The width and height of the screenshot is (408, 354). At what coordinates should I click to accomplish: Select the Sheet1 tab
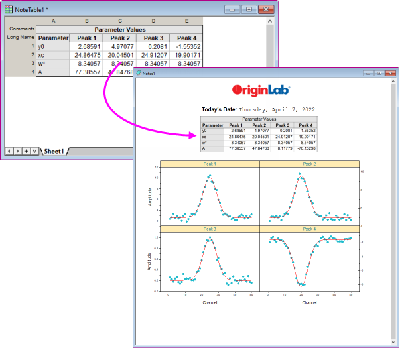tap(54, 151)
